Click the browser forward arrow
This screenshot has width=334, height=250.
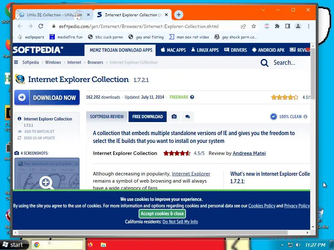30,26
